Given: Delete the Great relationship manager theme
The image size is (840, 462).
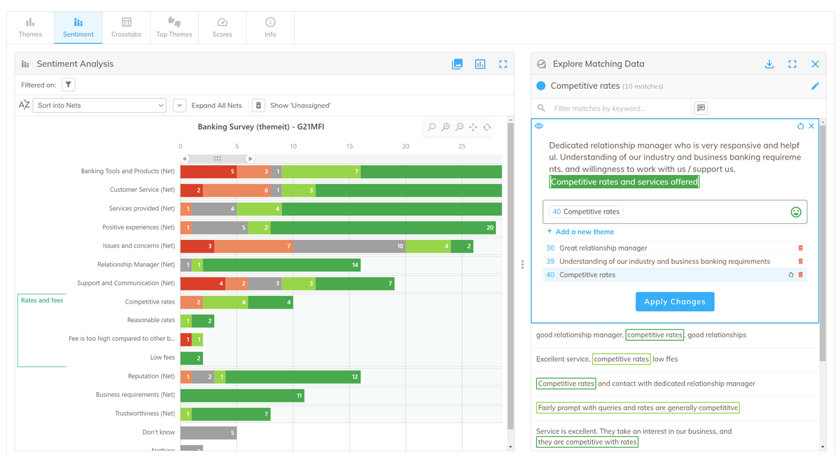Looking at the screenshot, I should 801,248.
